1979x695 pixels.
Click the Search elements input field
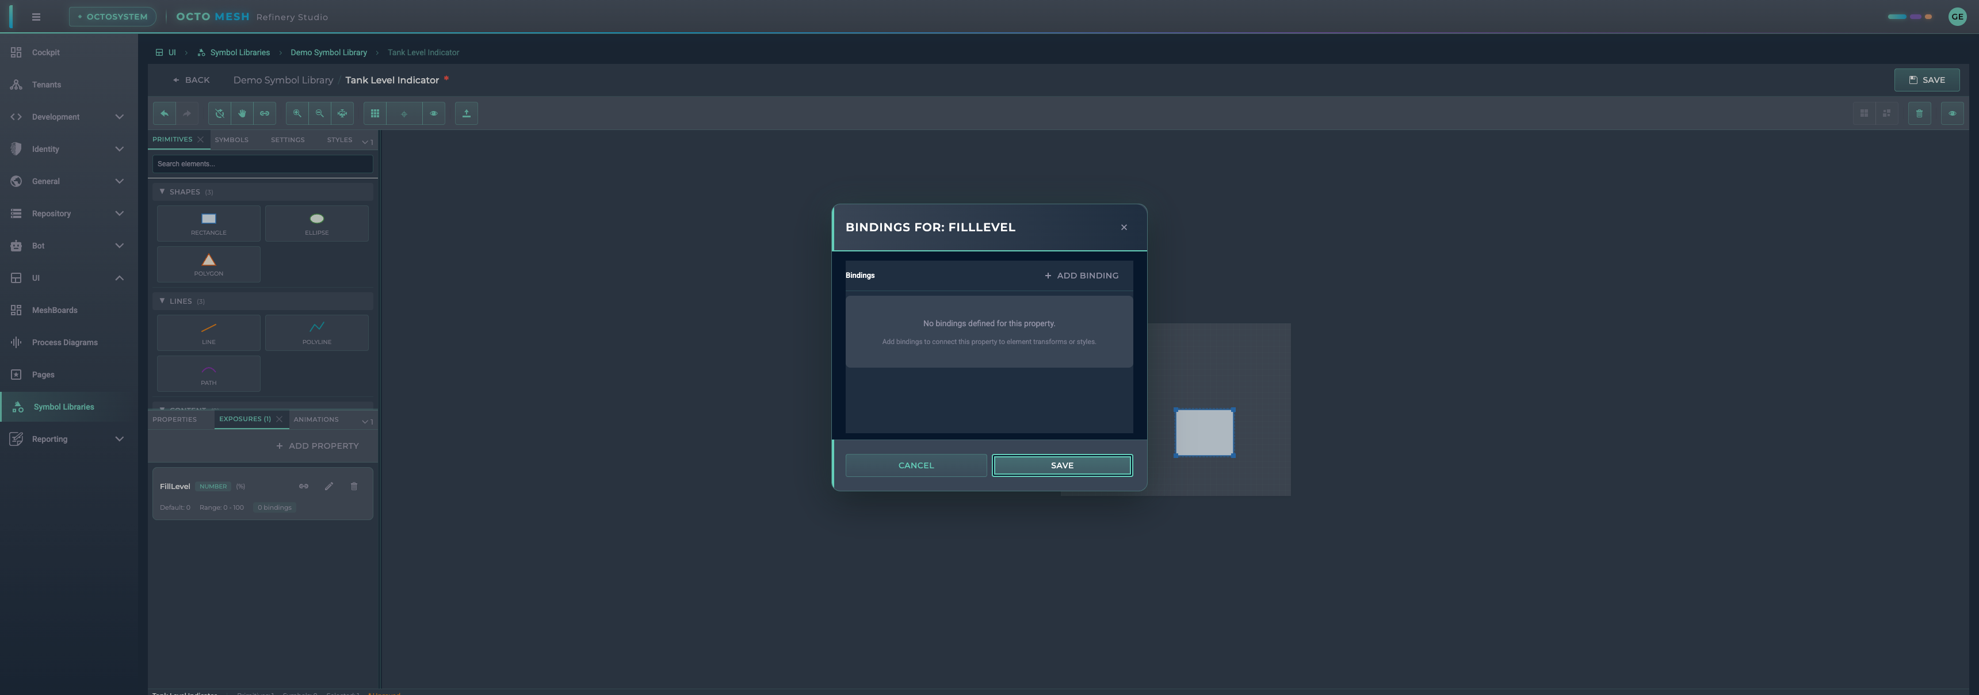pyautogui.click(x=262, y=163)
